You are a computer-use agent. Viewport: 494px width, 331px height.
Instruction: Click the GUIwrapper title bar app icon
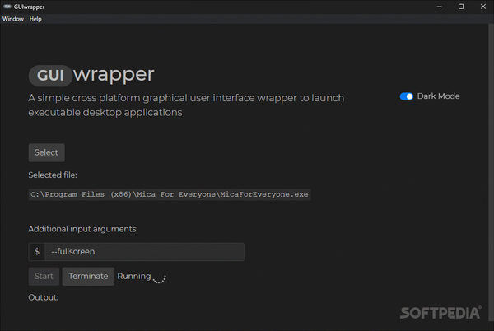tap(7, 7)
